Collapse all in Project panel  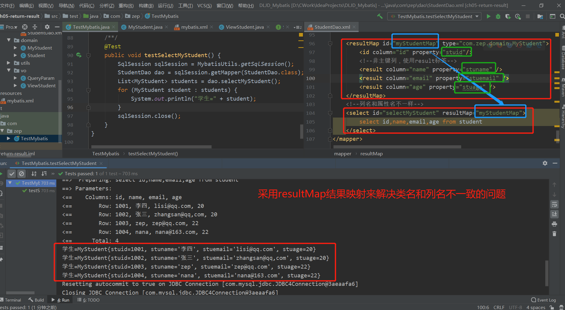click(x=35, y=27)
